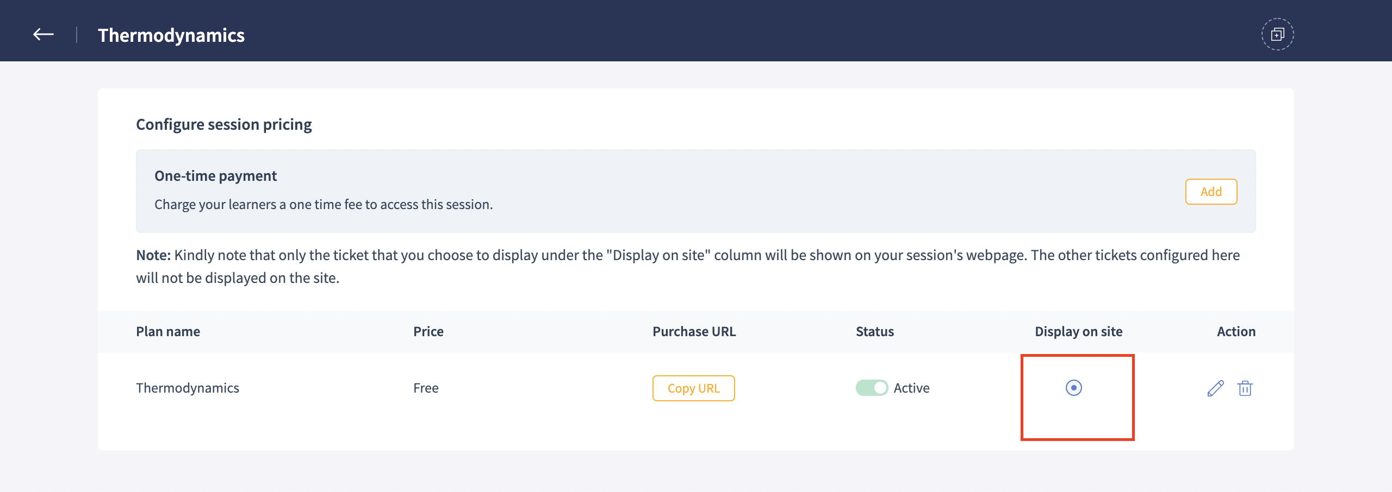Click the Status column header
This screenshot has width=1392, height=492.
pos(875,332)
